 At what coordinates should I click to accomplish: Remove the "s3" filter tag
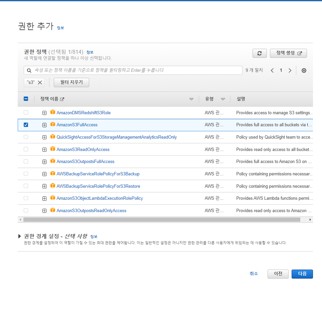[x=40, y=82]
